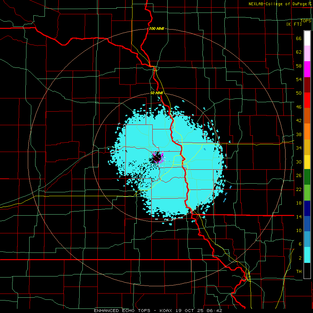Click the 'NEXLAB-College of DuPage' header text
Image resolution: width=313 pixels, height=313 pixels.
278,4
